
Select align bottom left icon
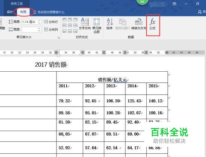click(x=65, y=31)
